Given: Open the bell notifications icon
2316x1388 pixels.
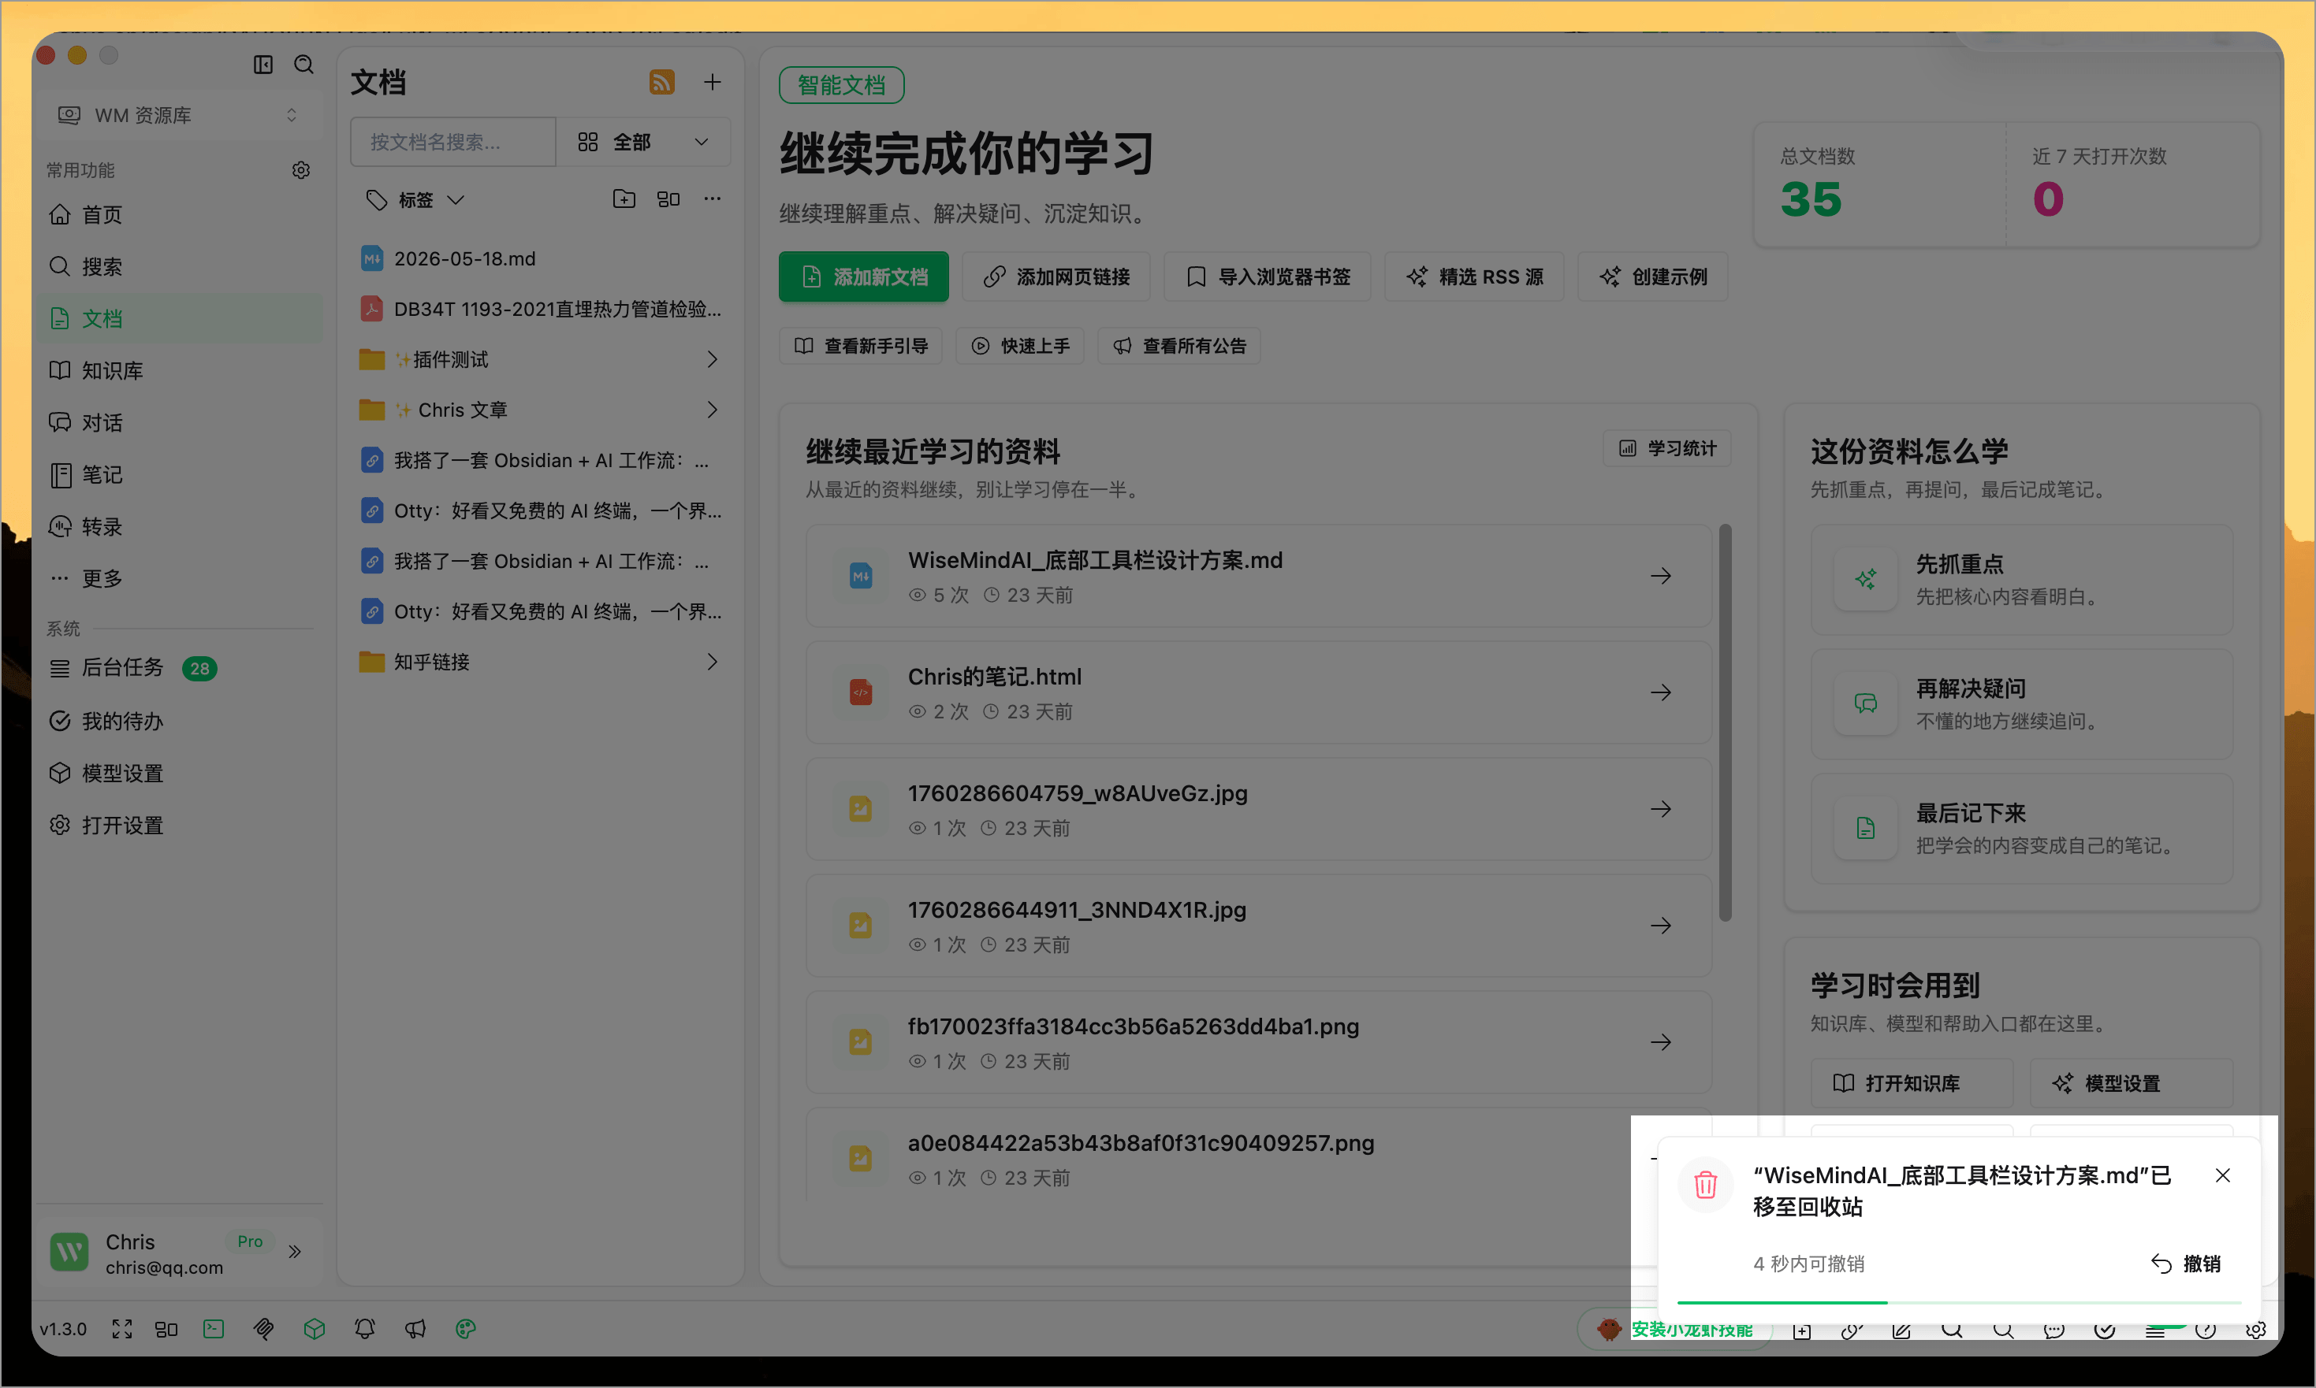Looking at the screenshot, I should pos(365,1328).
